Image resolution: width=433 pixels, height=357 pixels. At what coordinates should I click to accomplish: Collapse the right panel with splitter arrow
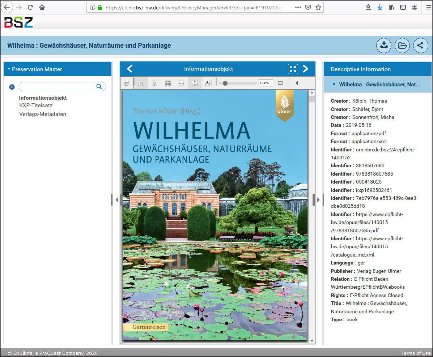tap(318, 200)
